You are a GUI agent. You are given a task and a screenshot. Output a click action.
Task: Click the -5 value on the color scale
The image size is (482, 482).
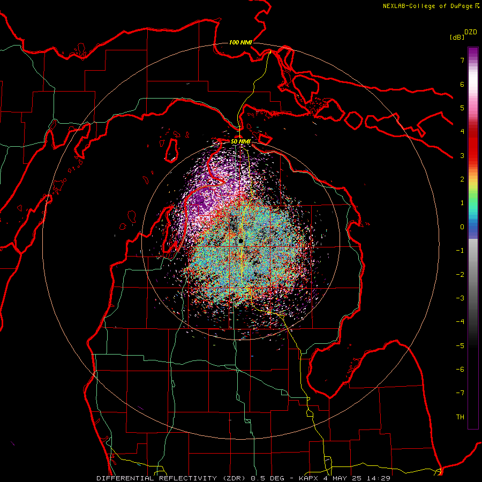point(460,346)
